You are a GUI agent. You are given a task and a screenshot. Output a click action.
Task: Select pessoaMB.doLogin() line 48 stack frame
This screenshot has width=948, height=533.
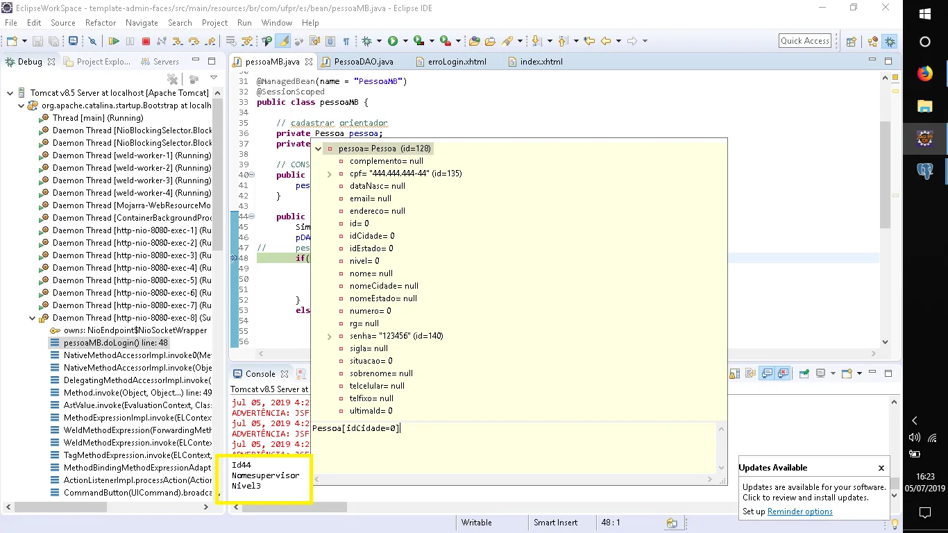click(x=115, y=343)
